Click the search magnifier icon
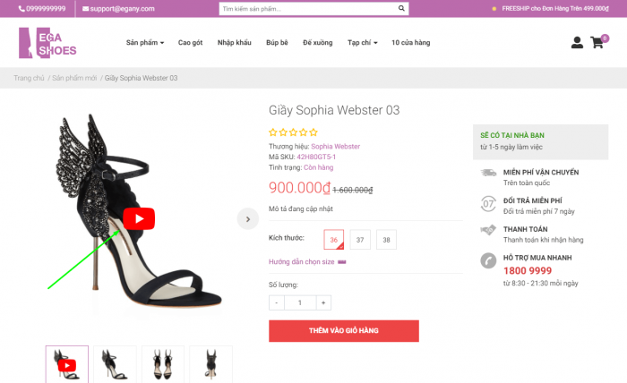 click(399, 9)
